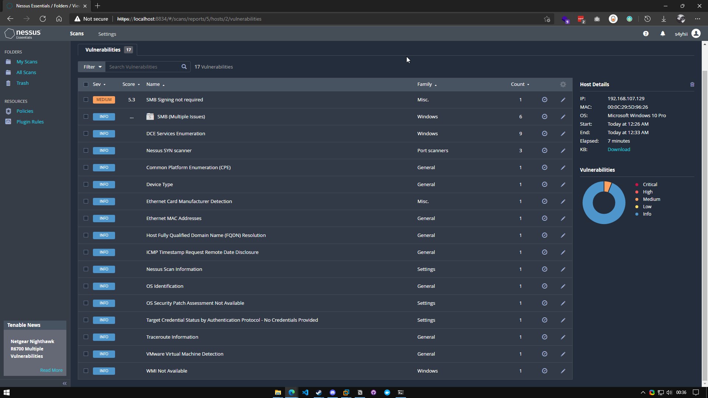Image resolution: width=708 pixels, height=398 pixels.
Task: Click the KB Download link
Action: (x=618, y=150)
